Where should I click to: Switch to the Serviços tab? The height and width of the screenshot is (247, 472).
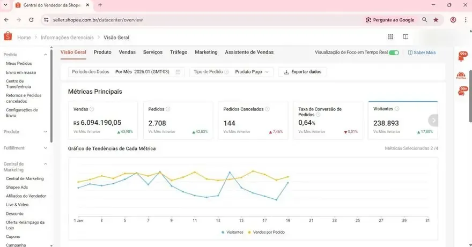(x=153, y=52)
